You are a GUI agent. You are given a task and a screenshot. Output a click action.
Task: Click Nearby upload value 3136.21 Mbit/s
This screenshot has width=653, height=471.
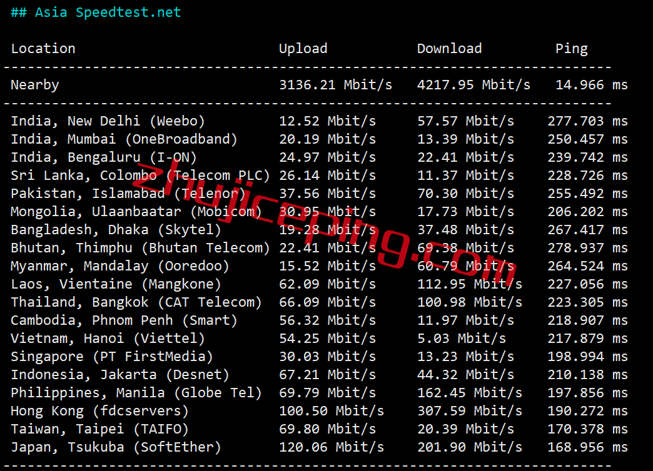(x=336, y=85)
